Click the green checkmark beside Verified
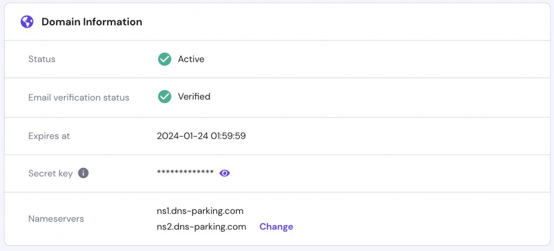Screen dimensions: 554x251 click(164, 97)
